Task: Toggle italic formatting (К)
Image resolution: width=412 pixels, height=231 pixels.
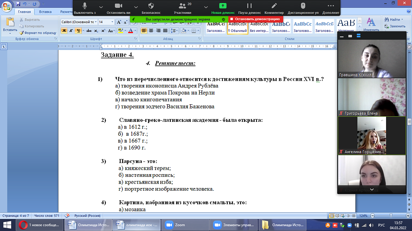Action: point(71,31)
